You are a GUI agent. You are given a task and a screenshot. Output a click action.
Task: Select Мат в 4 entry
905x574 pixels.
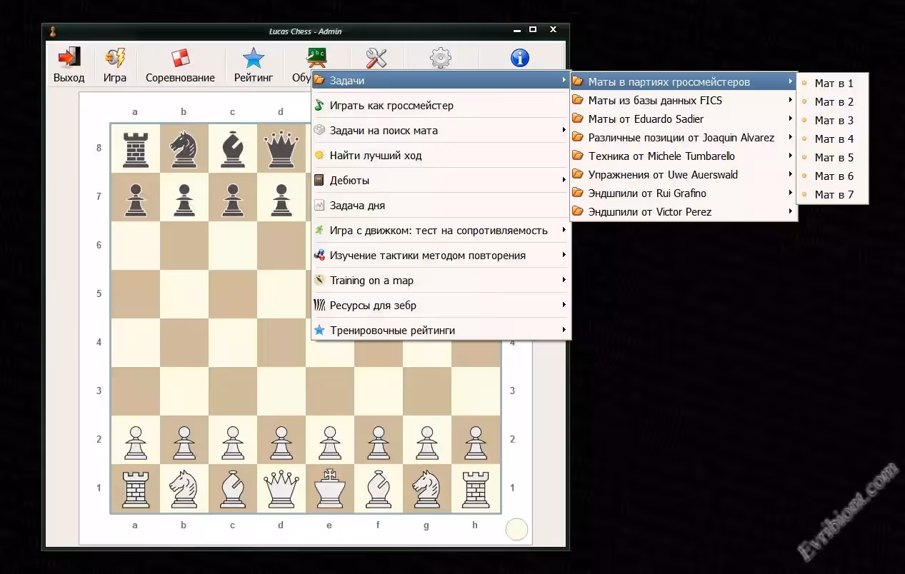click(x=834, y=139)
